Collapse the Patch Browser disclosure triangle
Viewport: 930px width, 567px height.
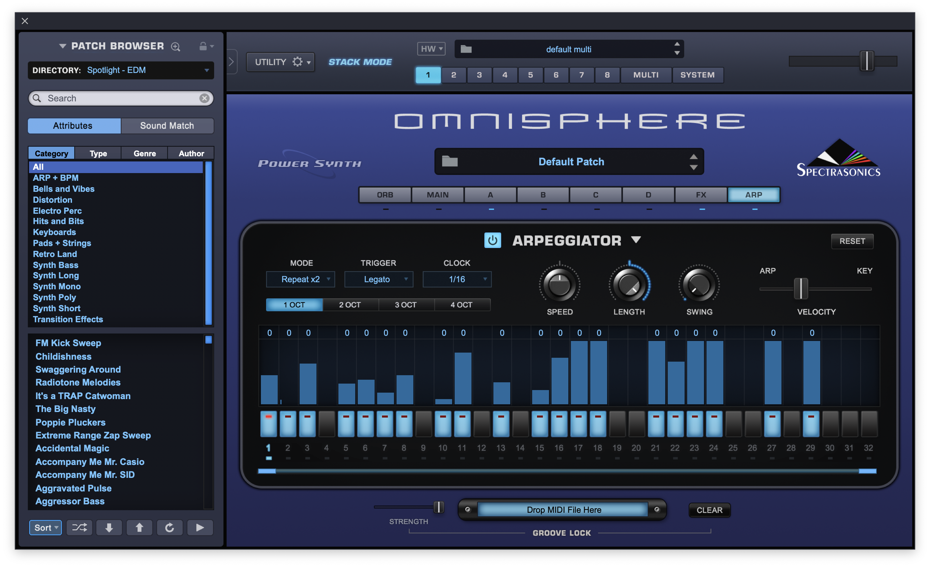[63, 46]
